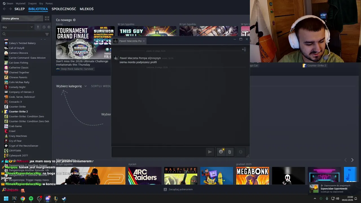Open Google Chrome from the taskbar
The width and height of the screenshot is (361, 203).
pyautogui.click(x=23, y=198)
